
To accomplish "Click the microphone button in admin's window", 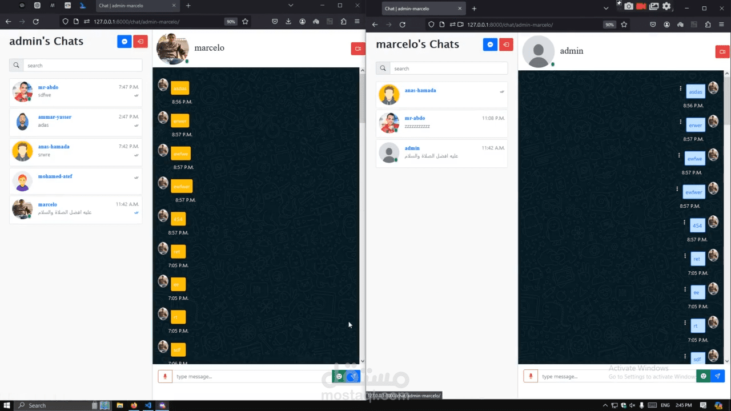I will pos(165,376).
